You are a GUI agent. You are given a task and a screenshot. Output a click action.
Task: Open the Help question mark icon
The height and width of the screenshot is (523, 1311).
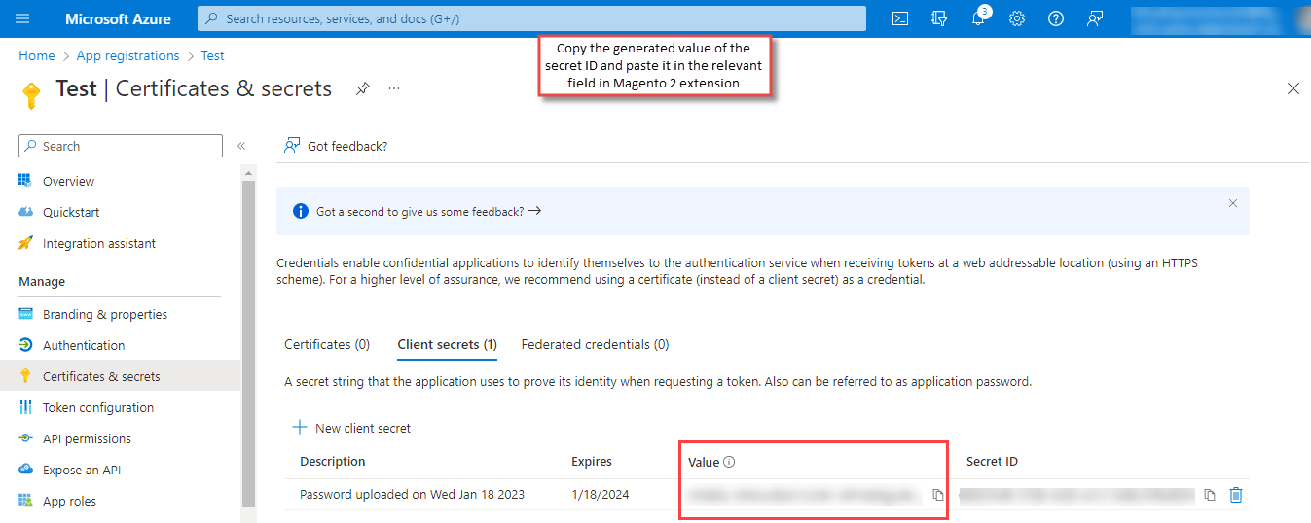[1056, 18]
